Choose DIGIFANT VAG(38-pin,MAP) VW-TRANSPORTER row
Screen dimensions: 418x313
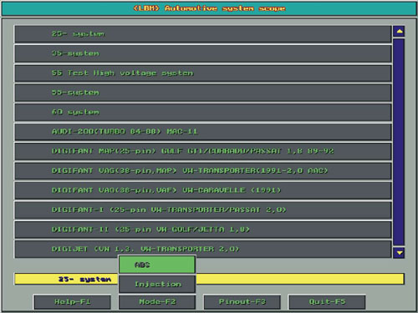pos(203,171)
